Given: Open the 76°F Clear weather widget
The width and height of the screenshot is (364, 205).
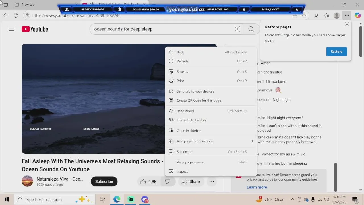Looking at the screenshot, I should pos(270,199).
